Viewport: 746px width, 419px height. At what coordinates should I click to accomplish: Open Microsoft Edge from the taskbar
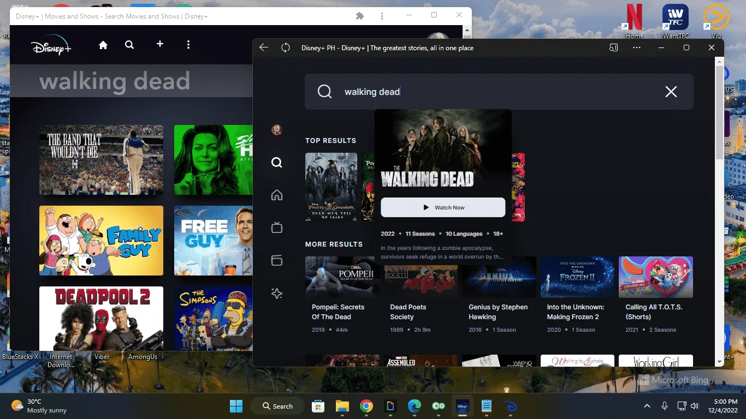[415, 406]
